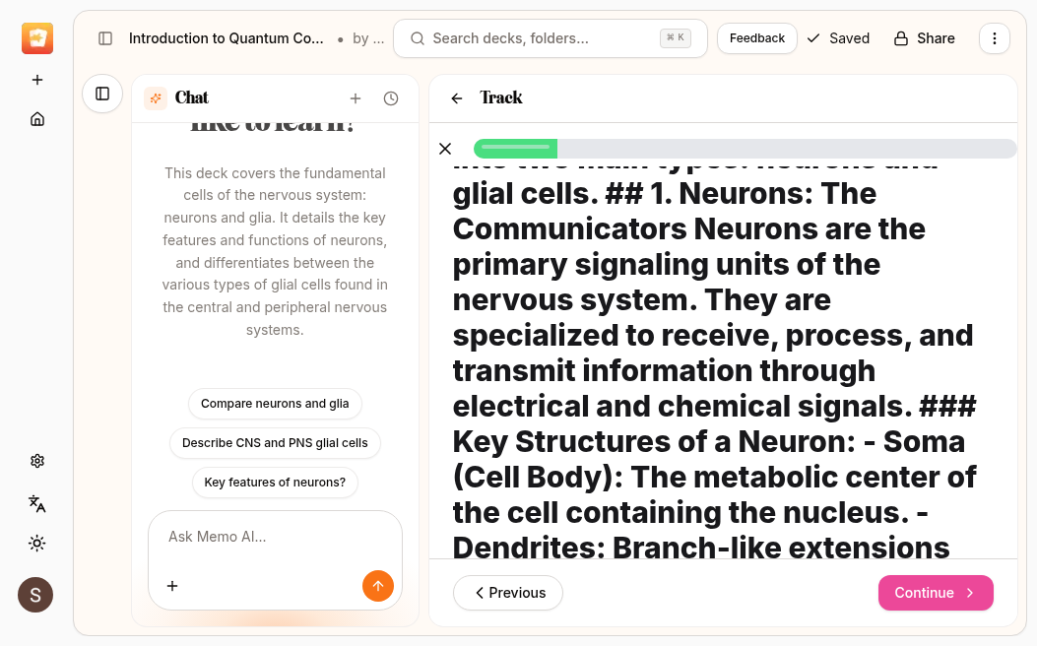
Task: Click the orange Memo app logo
Action: [37, 38]
